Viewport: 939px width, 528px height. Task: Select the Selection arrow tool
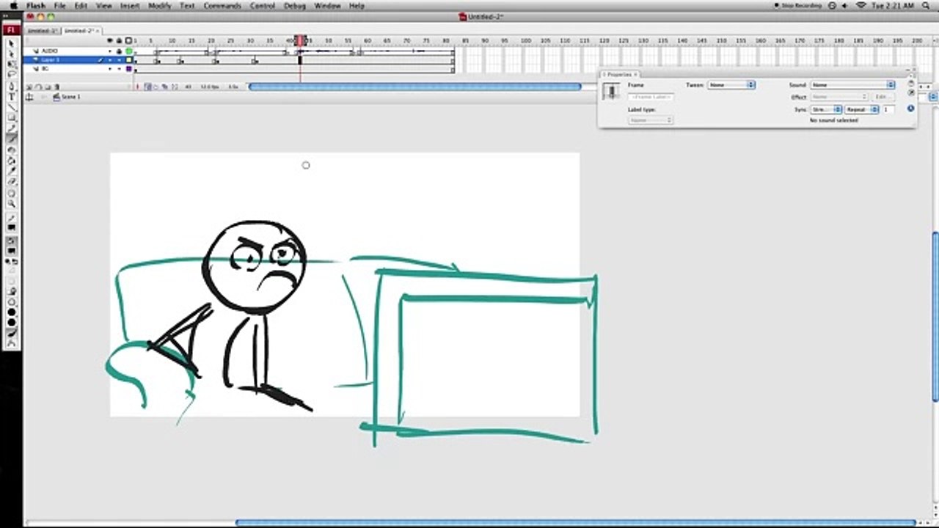12,43
